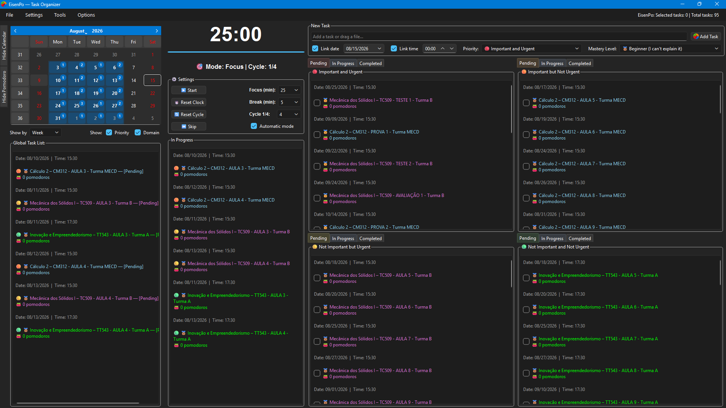Click the Add Task colorful icon
The width and height of the screenshot is (726, 408).
tap(696, 37)
